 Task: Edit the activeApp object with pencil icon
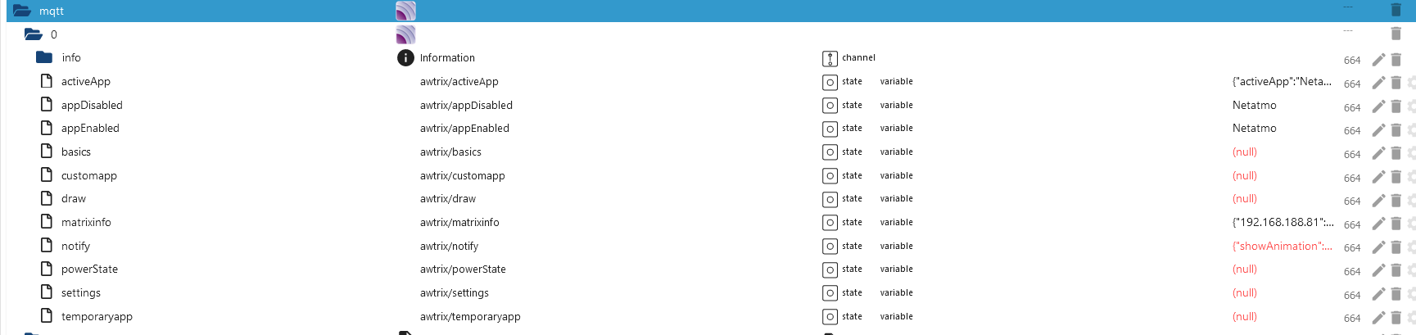(1378, 83)
